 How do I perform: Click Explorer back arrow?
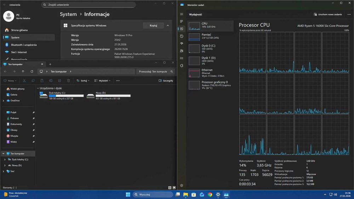pyautogui.click(x=5, y=71)
